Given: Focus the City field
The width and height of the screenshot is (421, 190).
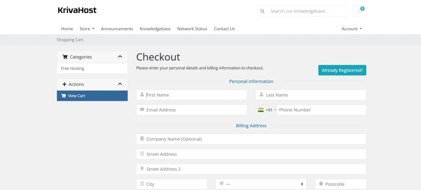Looking at the screenshot, I should 172,184.
